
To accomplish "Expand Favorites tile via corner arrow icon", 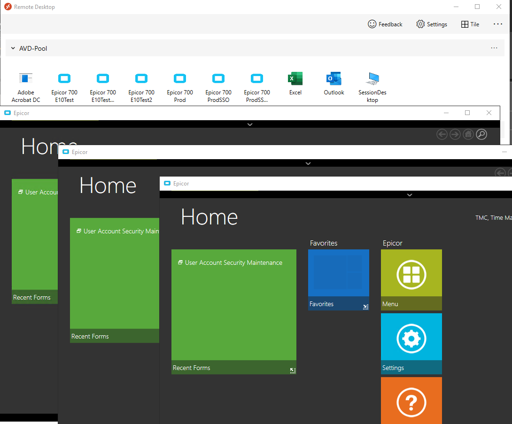I will 365,307.
